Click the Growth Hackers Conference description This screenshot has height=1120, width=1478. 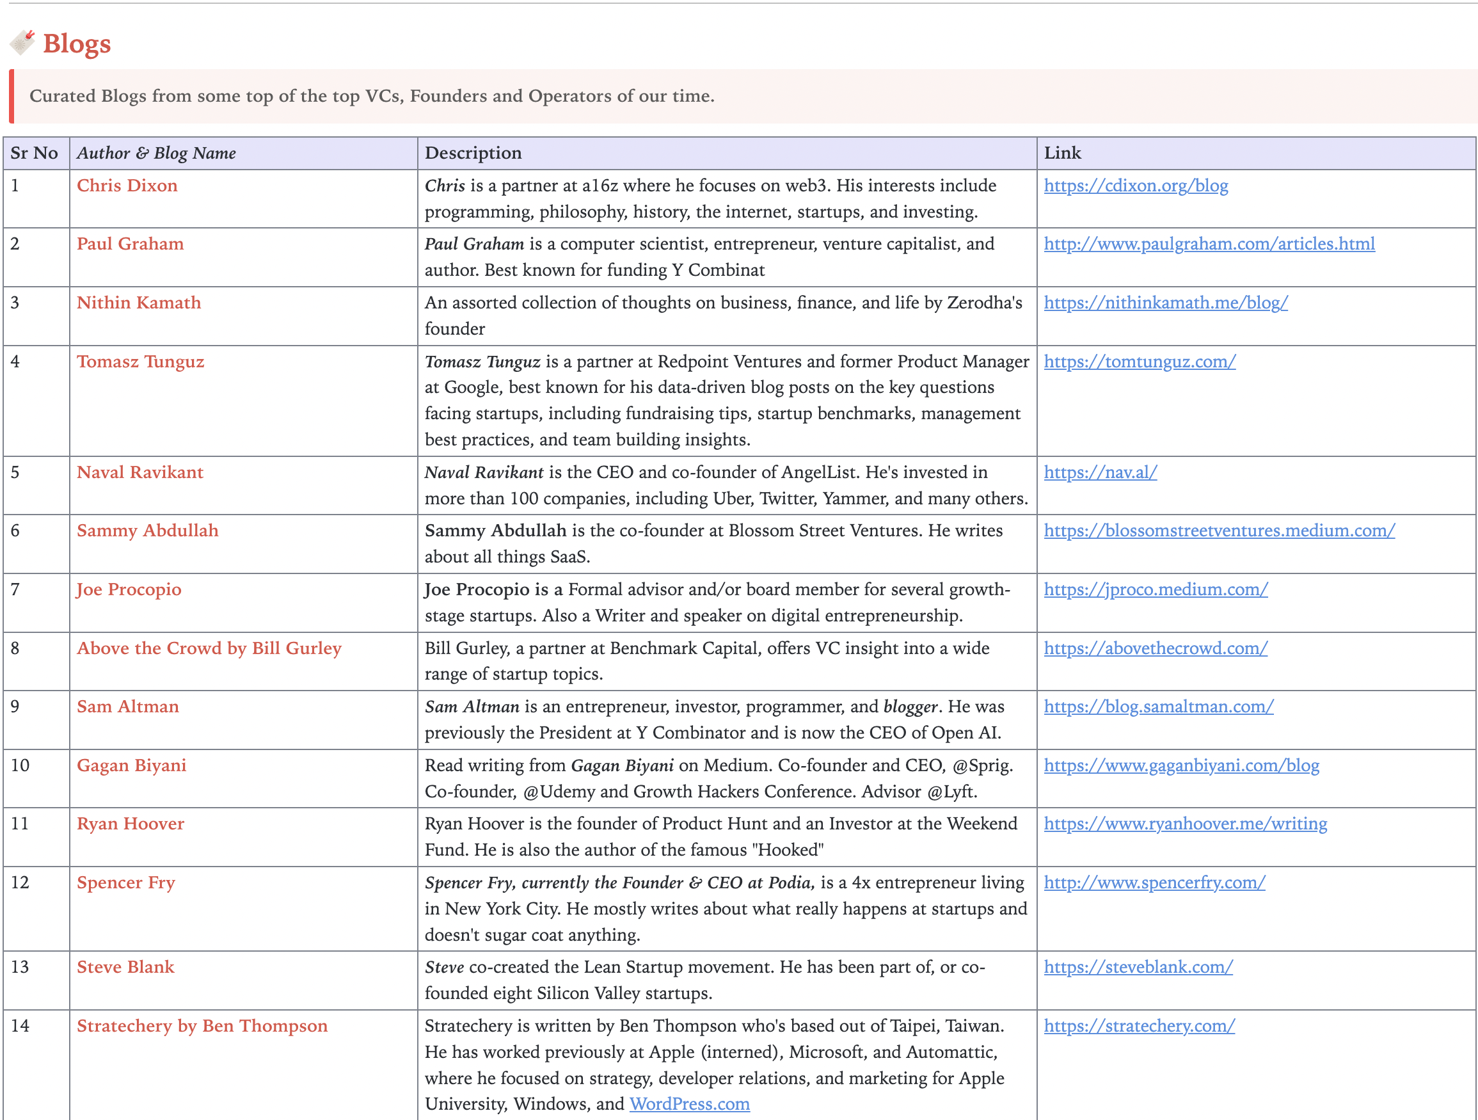[719, 778]
